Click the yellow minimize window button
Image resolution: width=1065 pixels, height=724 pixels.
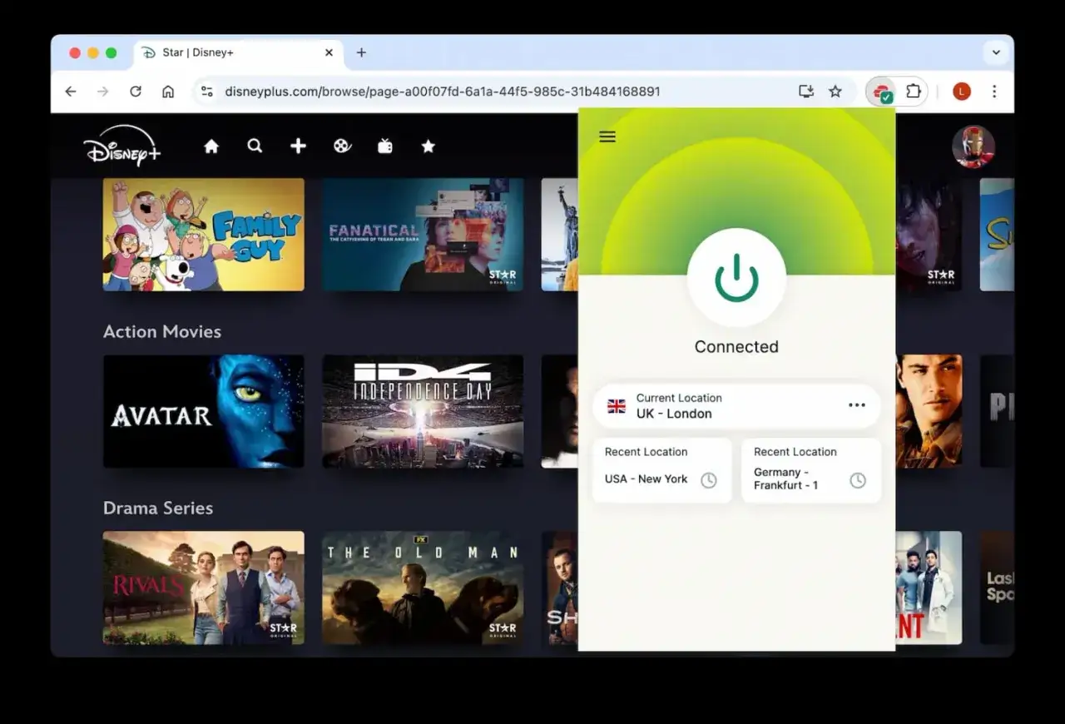(93, 52)
